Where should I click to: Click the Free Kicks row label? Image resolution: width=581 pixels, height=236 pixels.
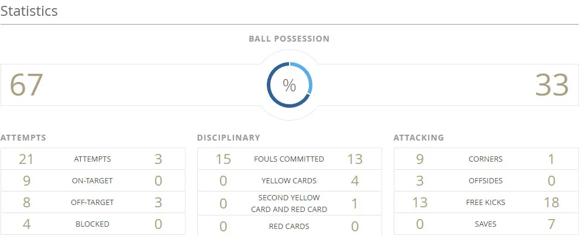click(x=486, y=203)
